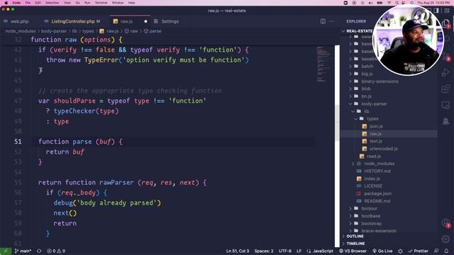
Task: Open the Run and Debug view
Action: [x=445, y=72]
